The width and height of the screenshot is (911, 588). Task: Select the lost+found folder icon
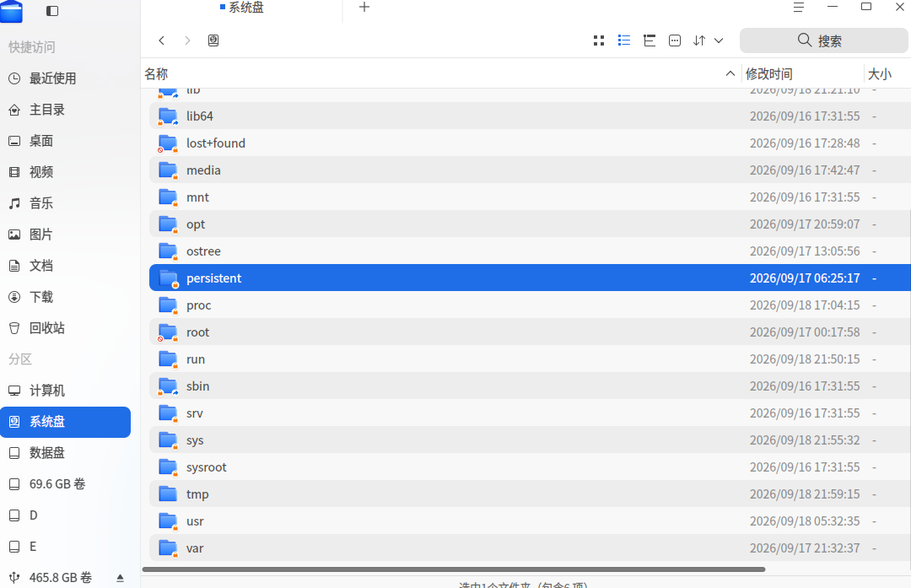click(168, 143)
